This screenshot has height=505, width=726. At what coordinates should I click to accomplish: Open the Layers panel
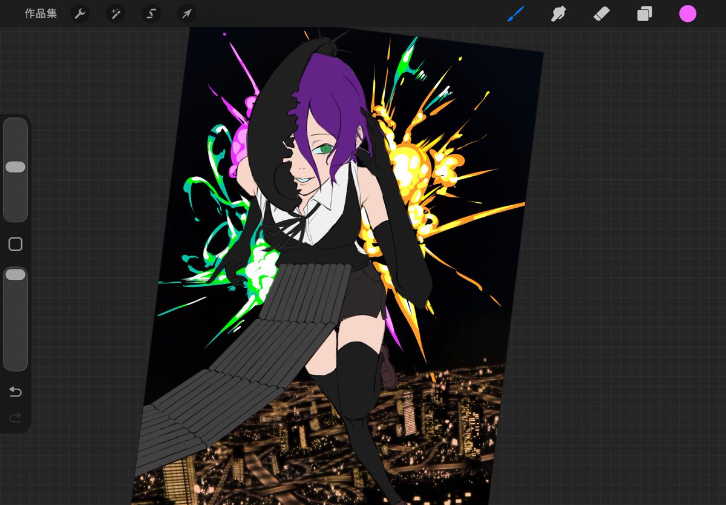click(644, 13)
